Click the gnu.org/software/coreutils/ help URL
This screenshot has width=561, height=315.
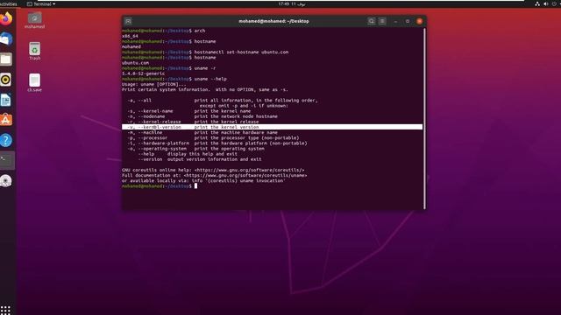click(249, 170)
